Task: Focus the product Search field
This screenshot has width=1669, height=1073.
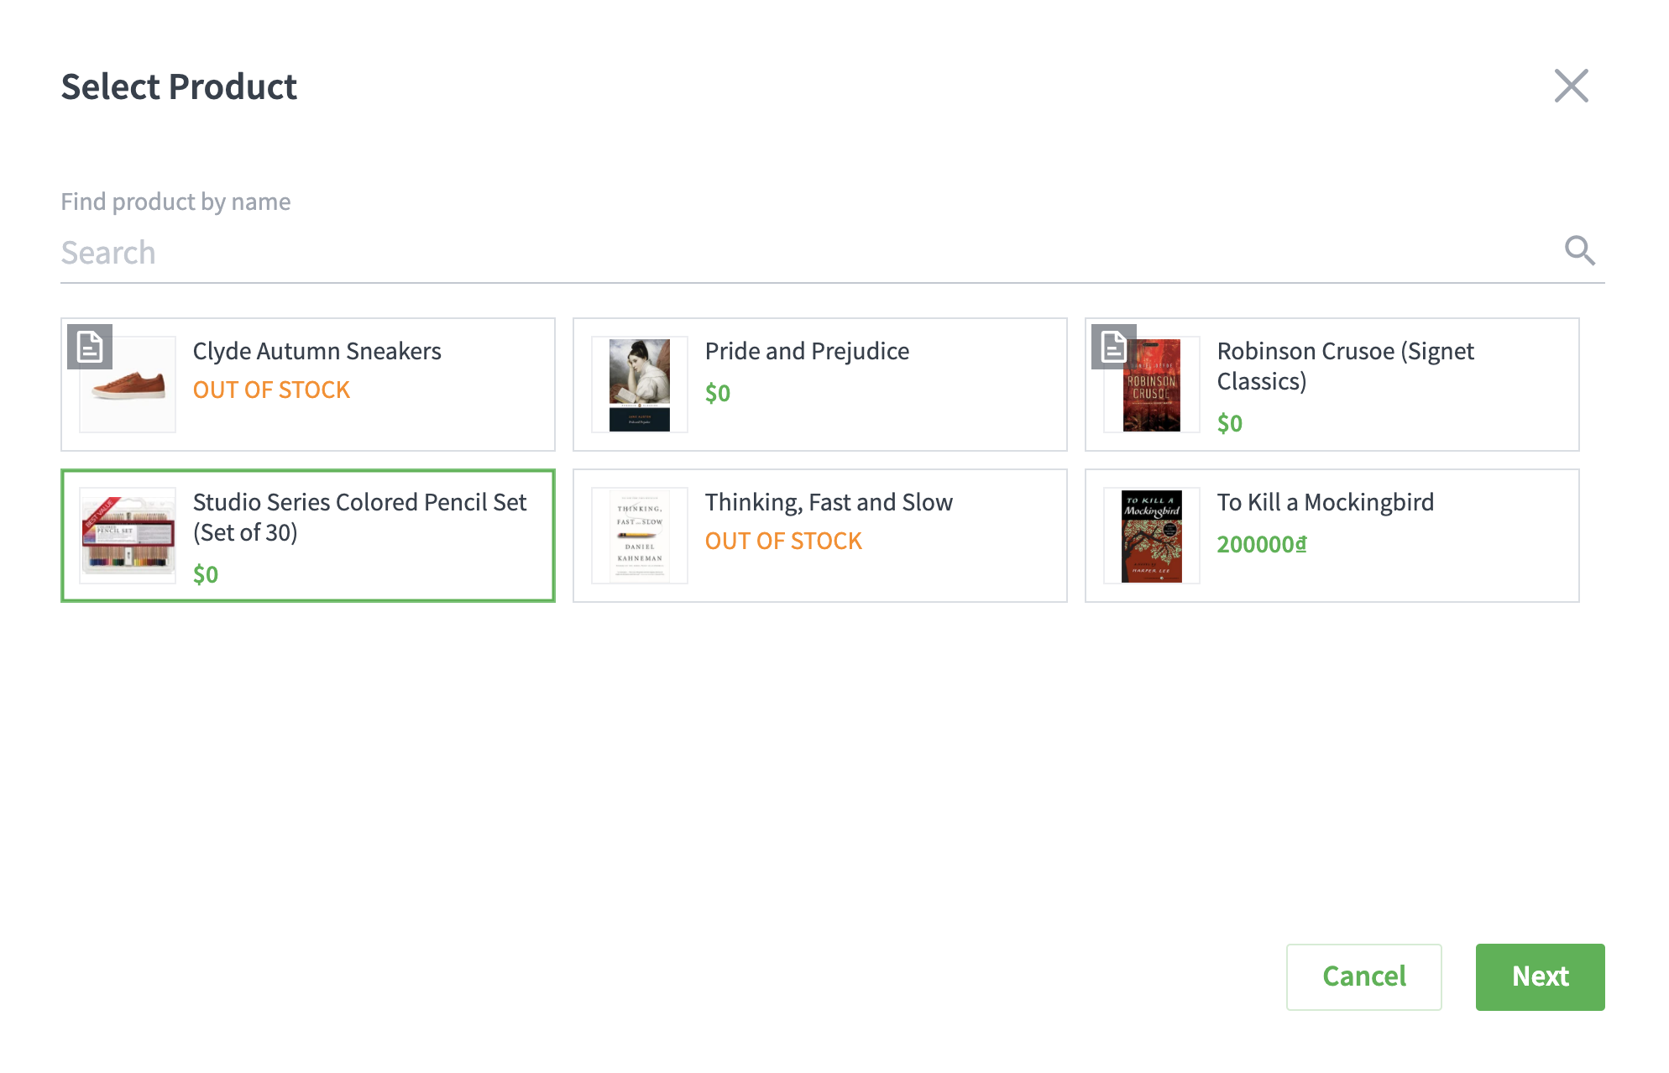Action: point(806,253)
